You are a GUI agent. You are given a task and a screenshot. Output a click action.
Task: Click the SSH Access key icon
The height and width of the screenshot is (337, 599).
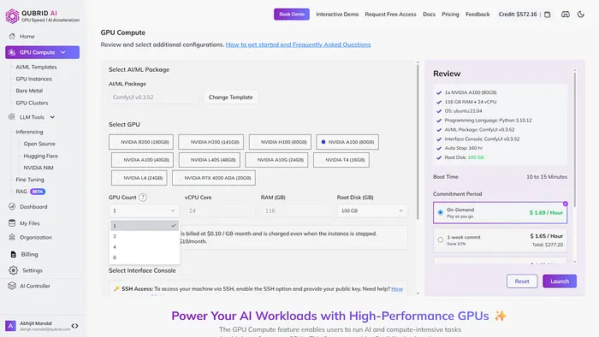(x=116, y=289)
